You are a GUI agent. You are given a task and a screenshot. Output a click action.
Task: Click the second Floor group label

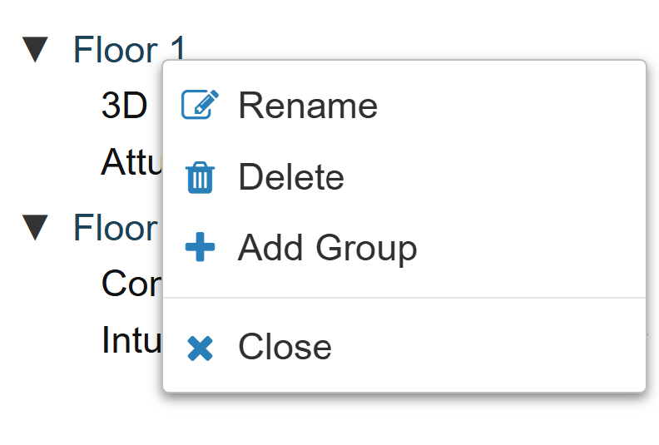(115, 228)
